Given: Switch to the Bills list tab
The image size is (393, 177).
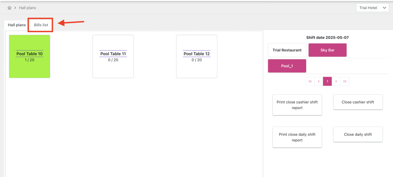Looking at the screenshot, I should (41, 25).
